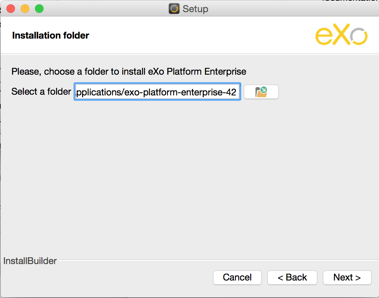Click the gray ring in eXo logo

click(x=359, y=36)
